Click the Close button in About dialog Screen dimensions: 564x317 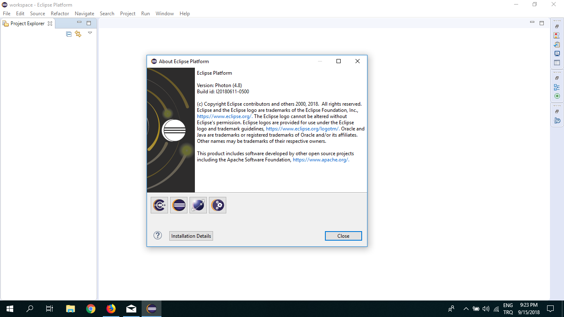(x=344, y=236)
